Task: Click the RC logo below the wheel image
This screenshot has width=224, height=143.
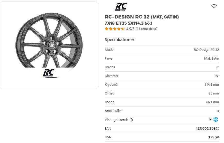Action: click(x=49, y=73)
